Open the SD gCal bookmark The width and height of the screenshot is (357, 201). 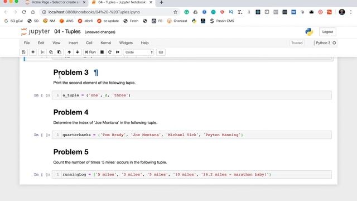coord(13,21)
